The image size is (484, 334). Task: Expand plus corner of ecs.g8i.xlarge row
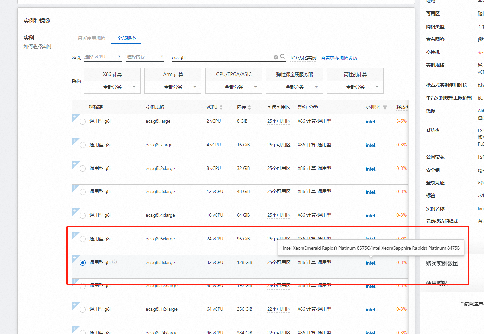(x=74, y=140)
